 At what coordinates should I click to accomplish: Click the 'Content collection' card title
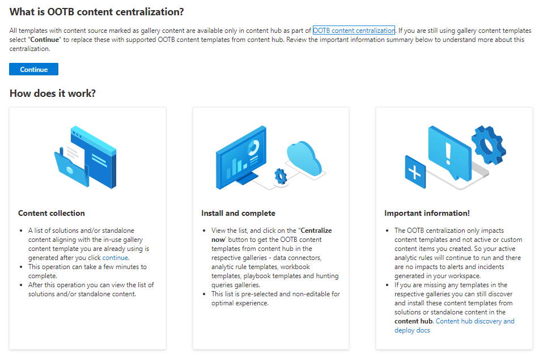pos(52,214)
